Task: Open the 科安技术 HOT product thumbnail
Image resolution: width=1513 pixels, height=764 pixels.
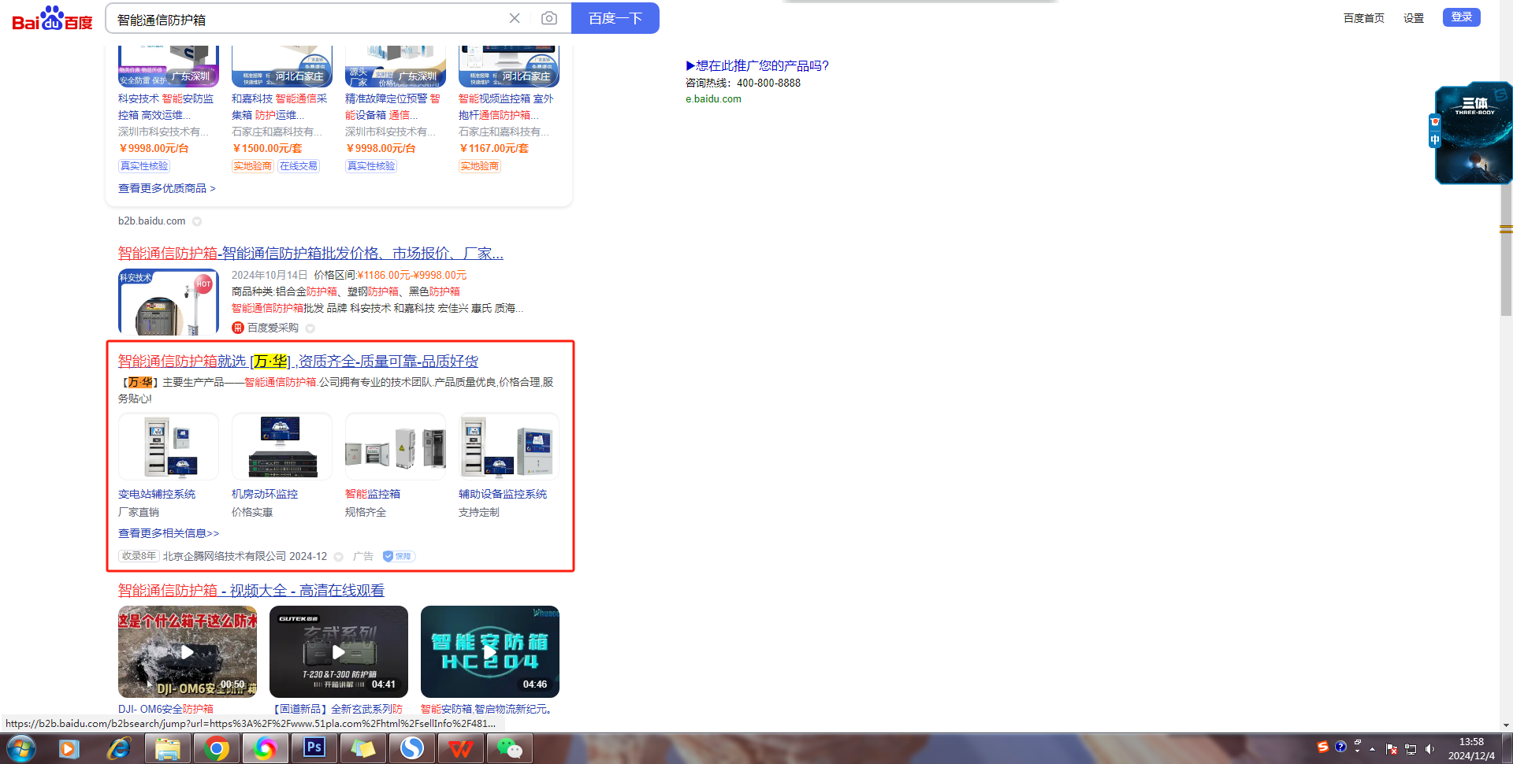Action: (x=169, y=302)
